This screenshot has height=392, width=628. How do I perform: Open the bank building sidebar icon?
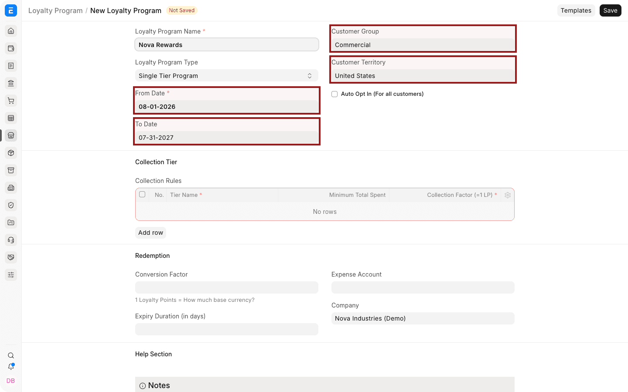(x=11, y=83)
